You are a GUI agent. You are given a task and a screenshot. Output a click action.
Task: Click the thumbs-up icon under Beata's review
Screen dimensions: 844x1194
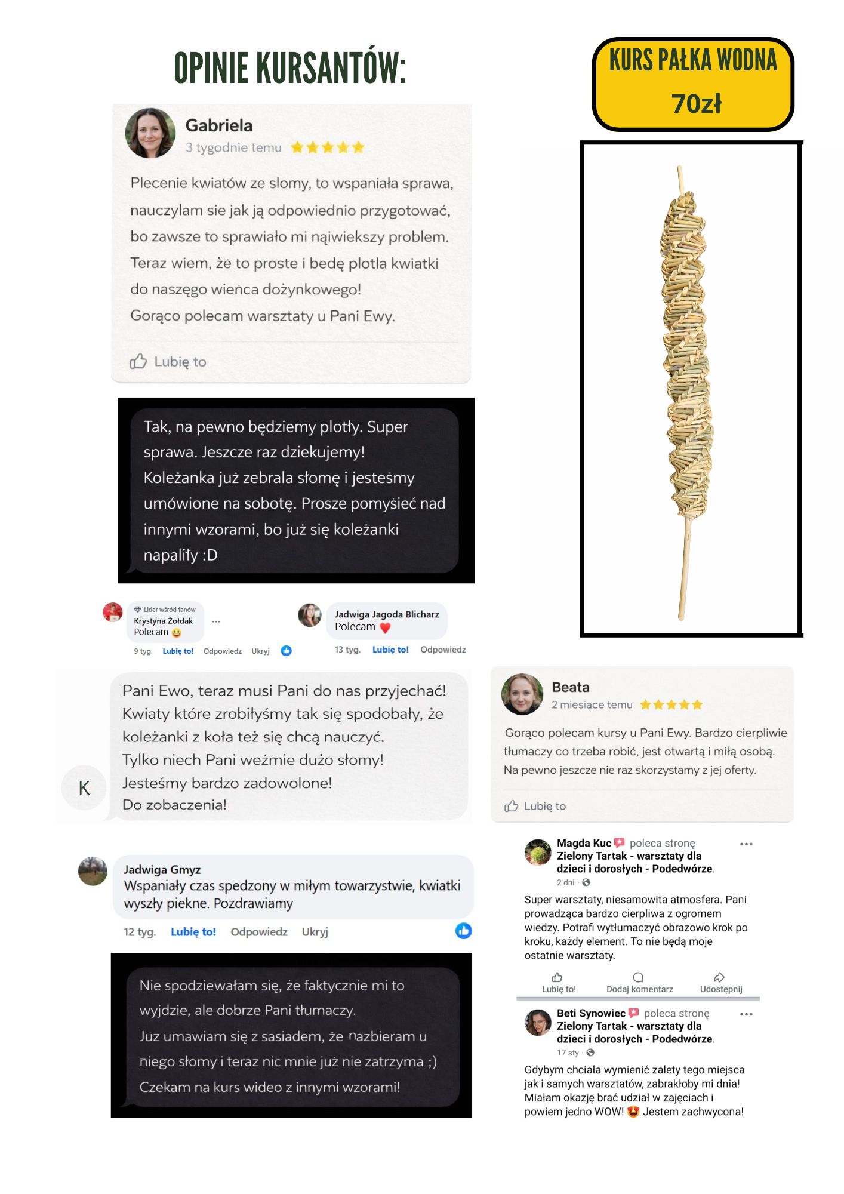511,806
